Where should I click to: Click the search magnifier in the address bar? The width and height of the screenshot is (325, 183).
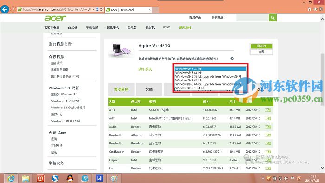(90, 9)
